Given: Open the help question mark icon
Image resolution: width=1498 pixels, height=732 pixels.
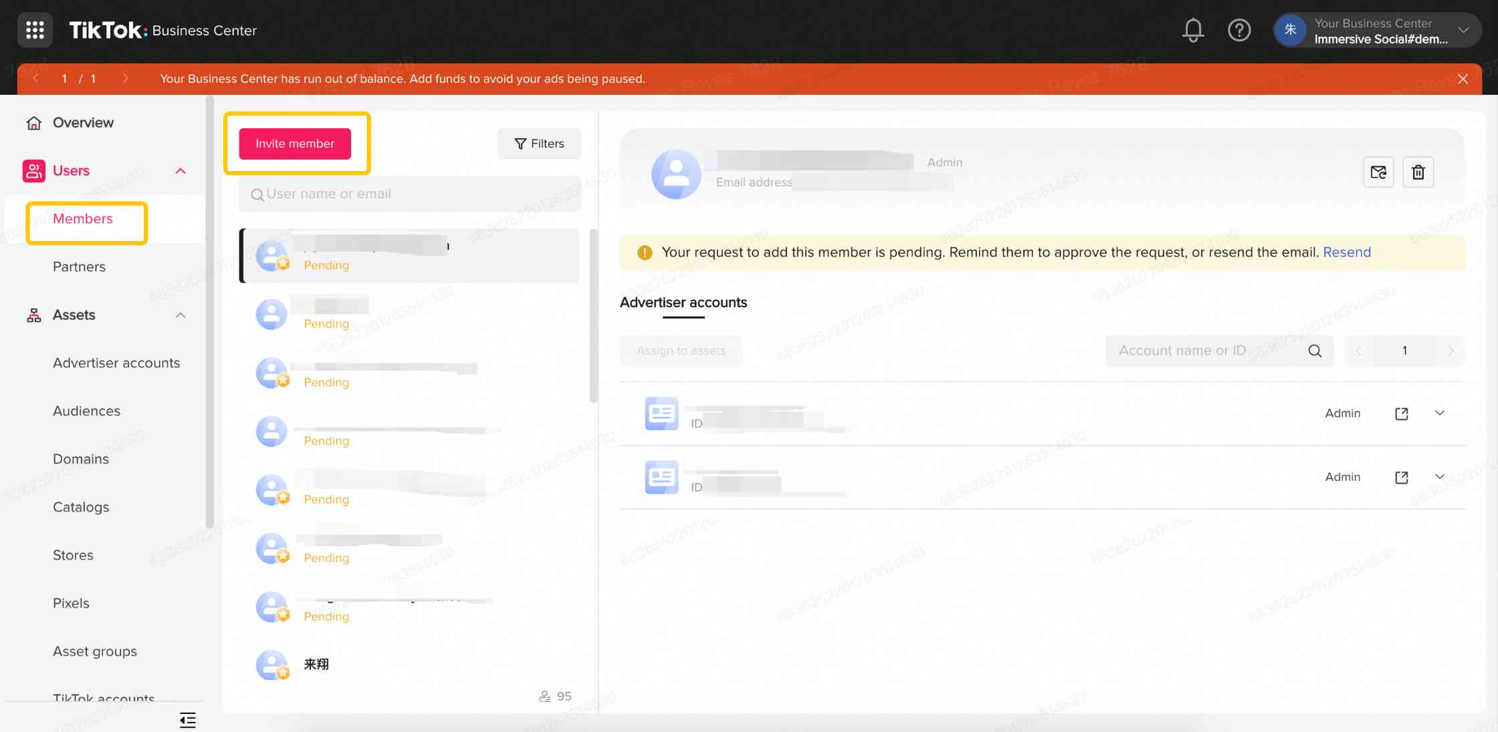Looking at the screenshot, I should [x=1239, y=30].
